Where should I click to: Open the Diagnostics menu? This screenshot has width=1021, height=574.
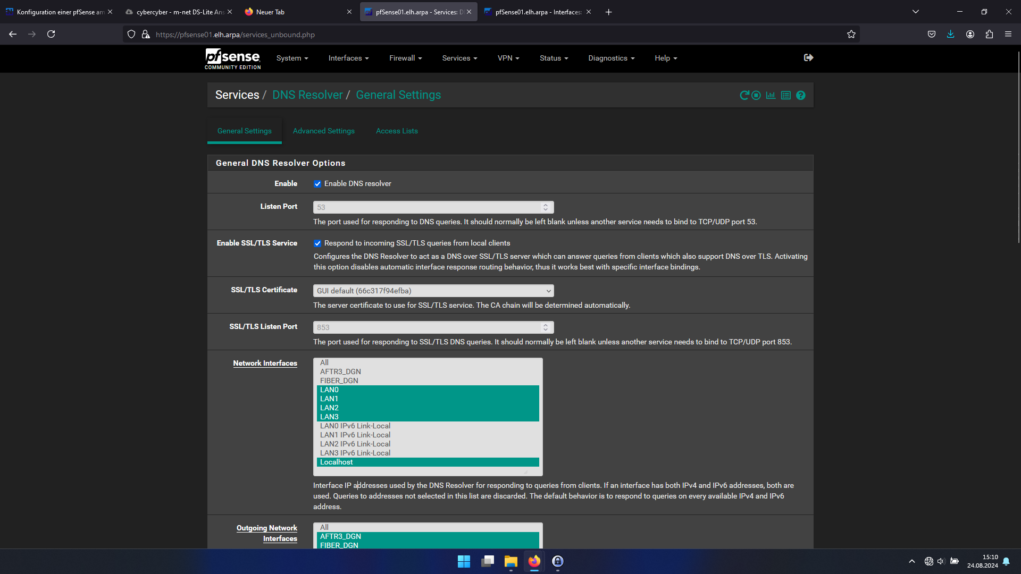[x=611, y=58]
